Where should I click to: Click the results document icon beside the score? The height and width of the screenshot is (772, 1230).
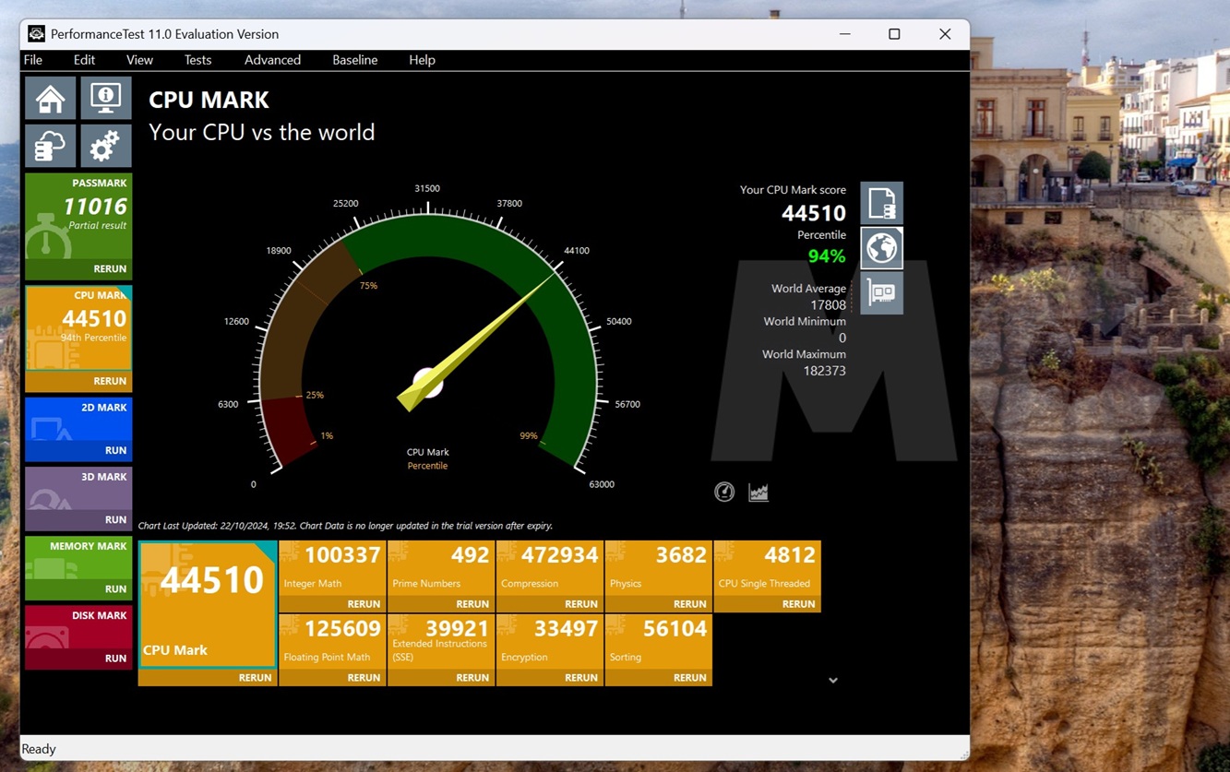881,203
